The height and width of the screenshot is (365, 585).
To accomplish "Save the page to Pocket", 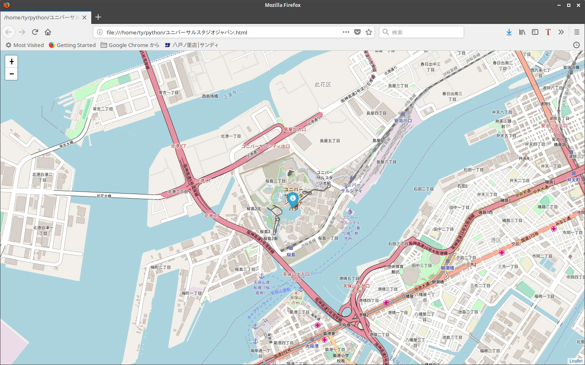I will 357,32.
